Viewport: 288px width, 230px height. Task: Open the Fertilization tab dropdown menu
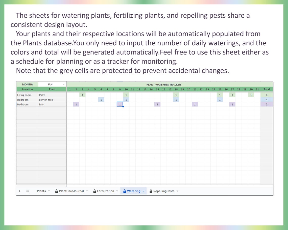[x=117, y=191]
